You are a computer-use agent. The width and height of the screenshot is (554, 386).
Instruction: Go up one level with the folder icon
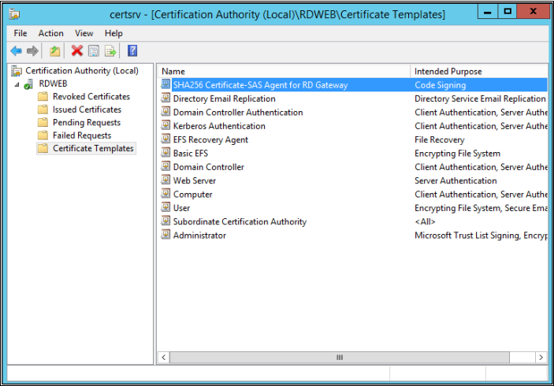click(x=54, y=51)
